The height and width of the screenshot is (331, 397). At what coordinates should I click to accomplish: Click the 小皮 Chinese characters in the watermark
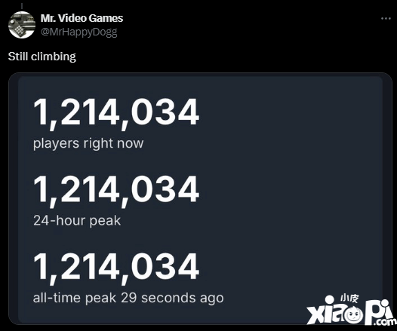point(349,299)
